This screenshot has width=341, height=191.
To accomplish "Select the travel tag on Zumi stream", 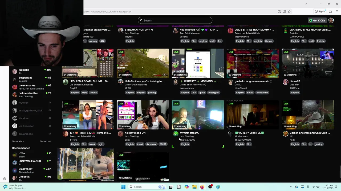I will (140, 144).
